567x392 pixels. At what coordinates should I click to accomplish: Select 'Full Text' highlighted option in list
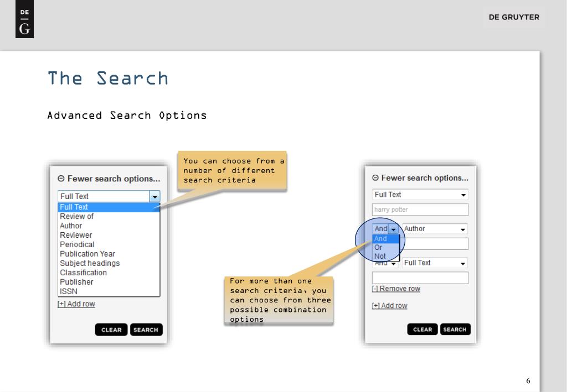click(109, 207)
